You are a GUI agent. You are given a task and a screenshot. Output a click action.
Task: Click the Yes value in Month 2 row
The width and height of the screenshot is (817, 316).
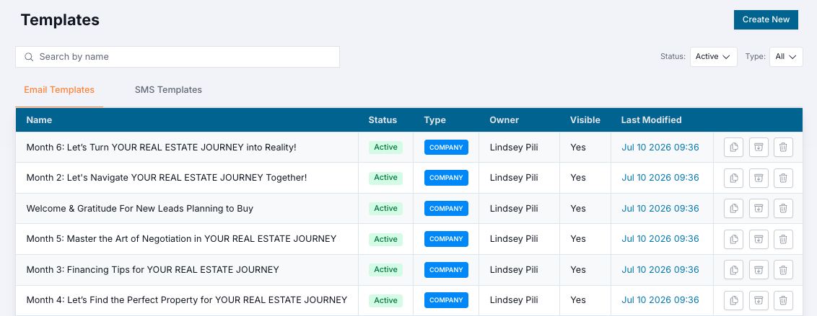tap(578, 178)
